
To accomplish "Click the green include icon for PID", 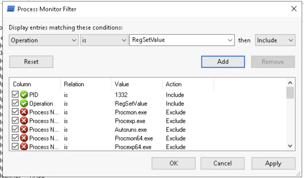I will (x=24, y=95).
